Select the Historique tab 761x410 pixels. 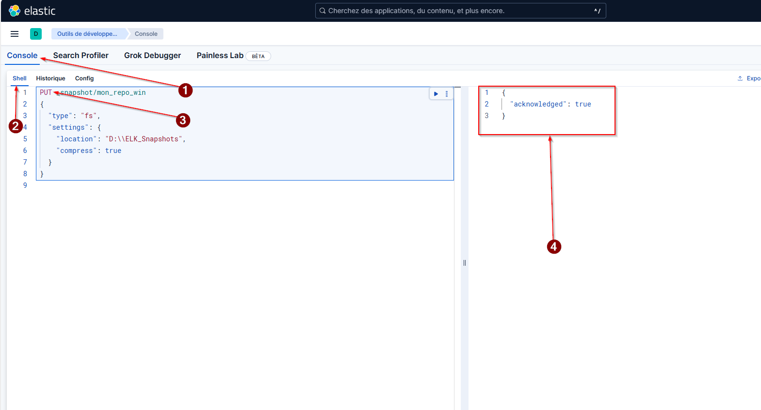[x=50, y=78]
